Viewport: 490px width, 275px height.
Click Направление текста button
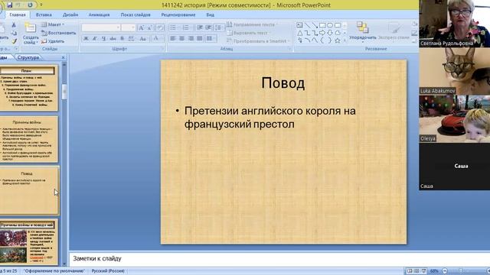tap(252, 24)
